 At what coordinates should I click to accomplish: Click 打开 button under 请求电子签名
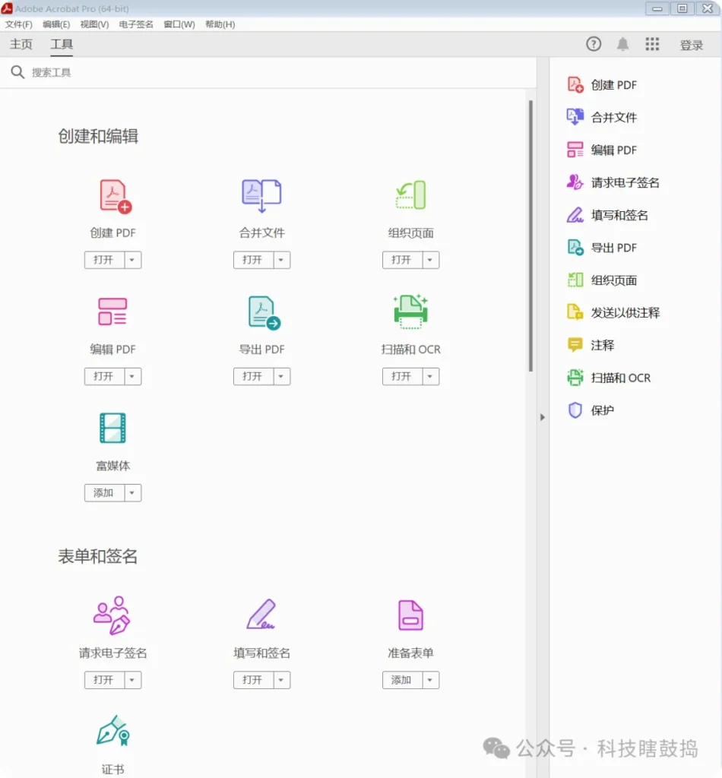pyautogui.click(x=104, y=680)
